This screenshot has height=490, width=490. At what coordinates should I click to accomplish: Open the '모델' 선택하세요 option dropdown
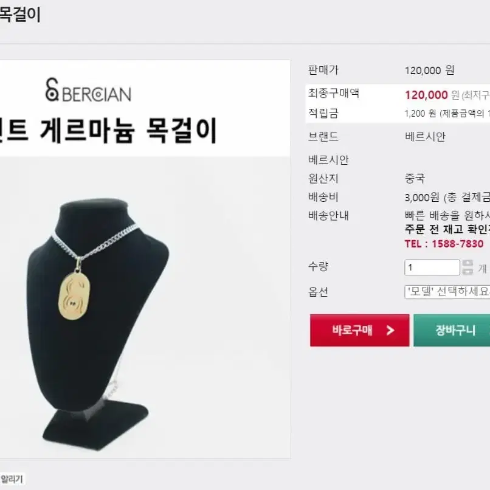447,292
